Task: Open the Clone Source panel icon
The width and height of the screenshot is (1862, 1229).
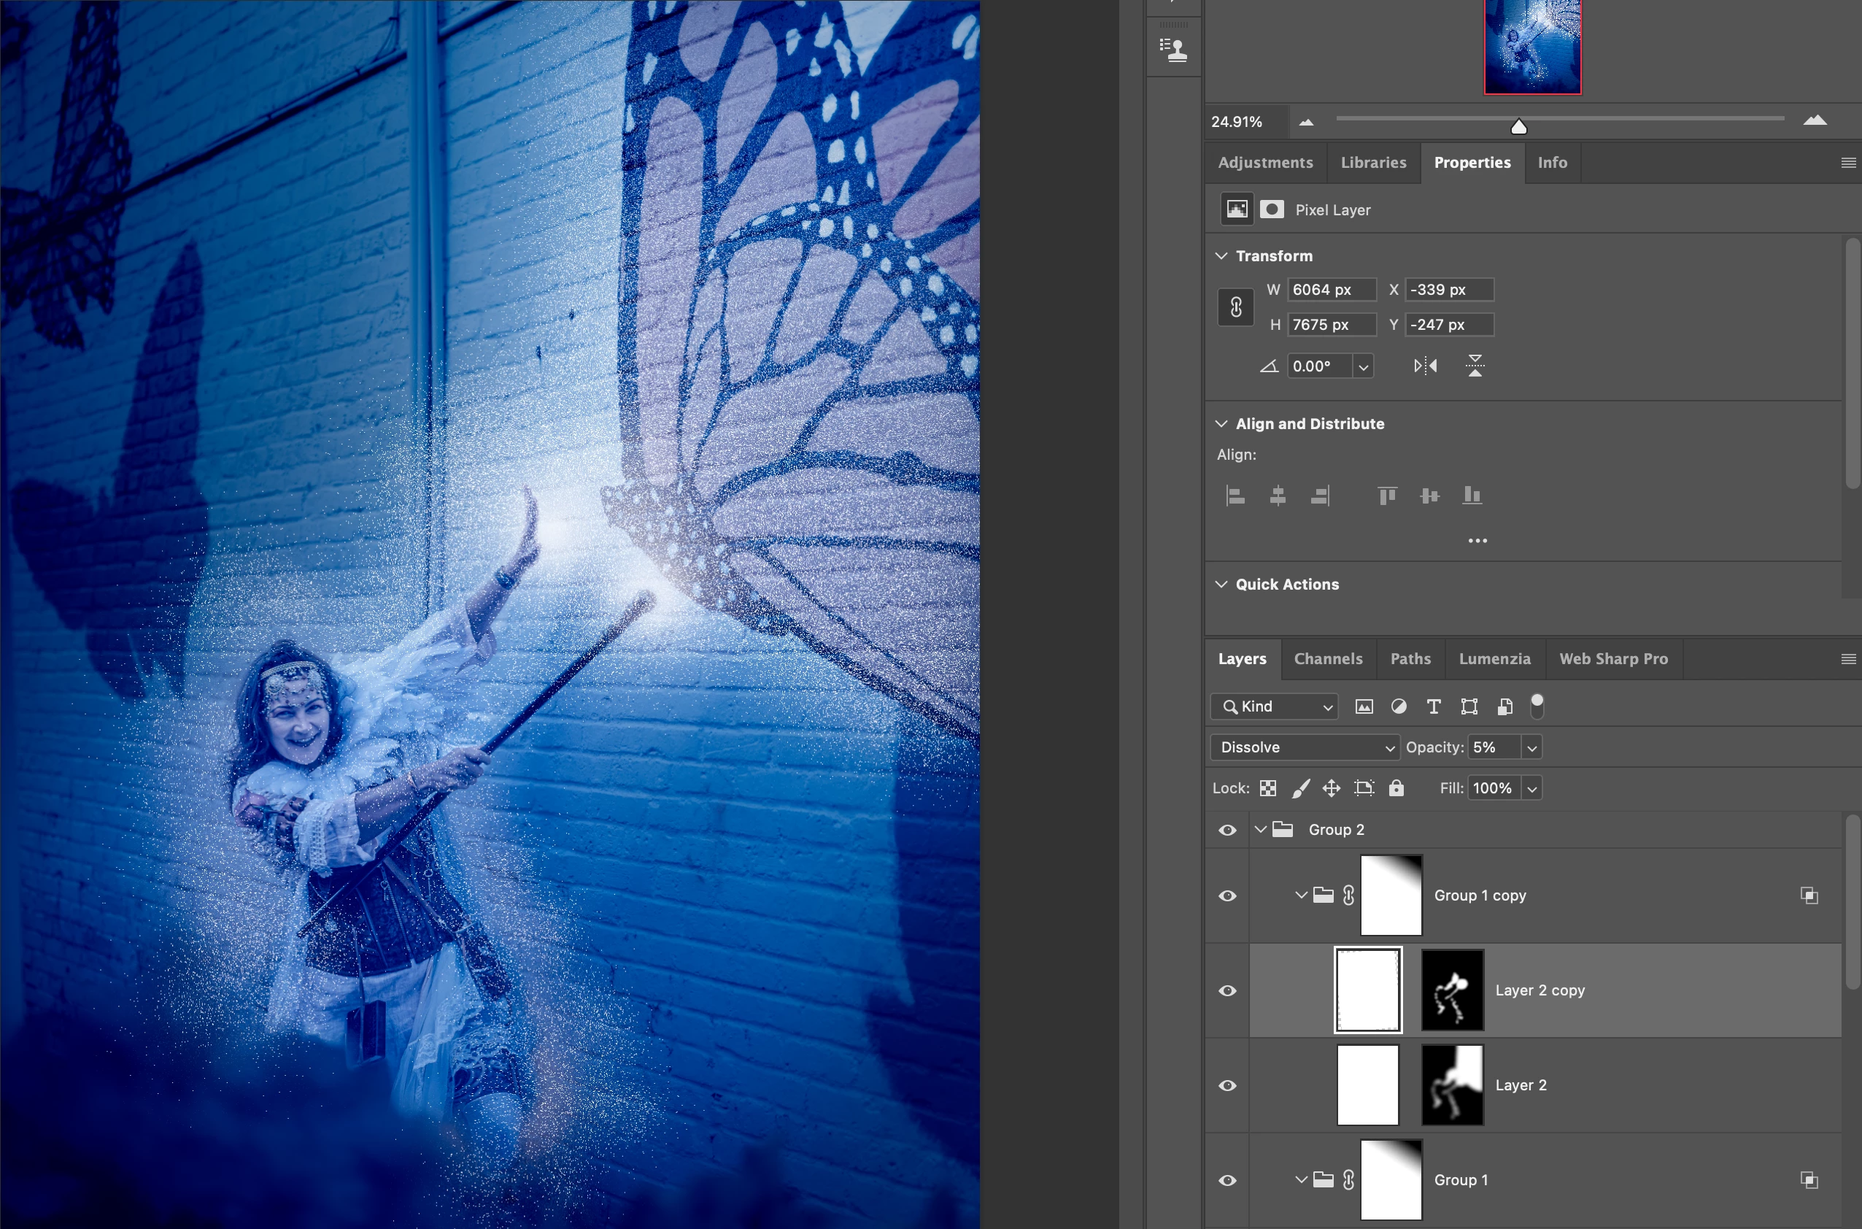Action: point(1173,50)
